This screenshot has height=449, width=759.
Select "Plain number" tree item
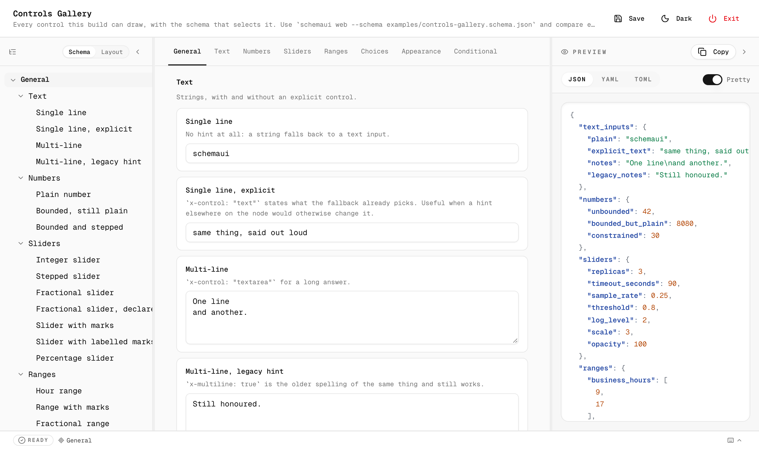pyautogui.click(x=63, y=194)
